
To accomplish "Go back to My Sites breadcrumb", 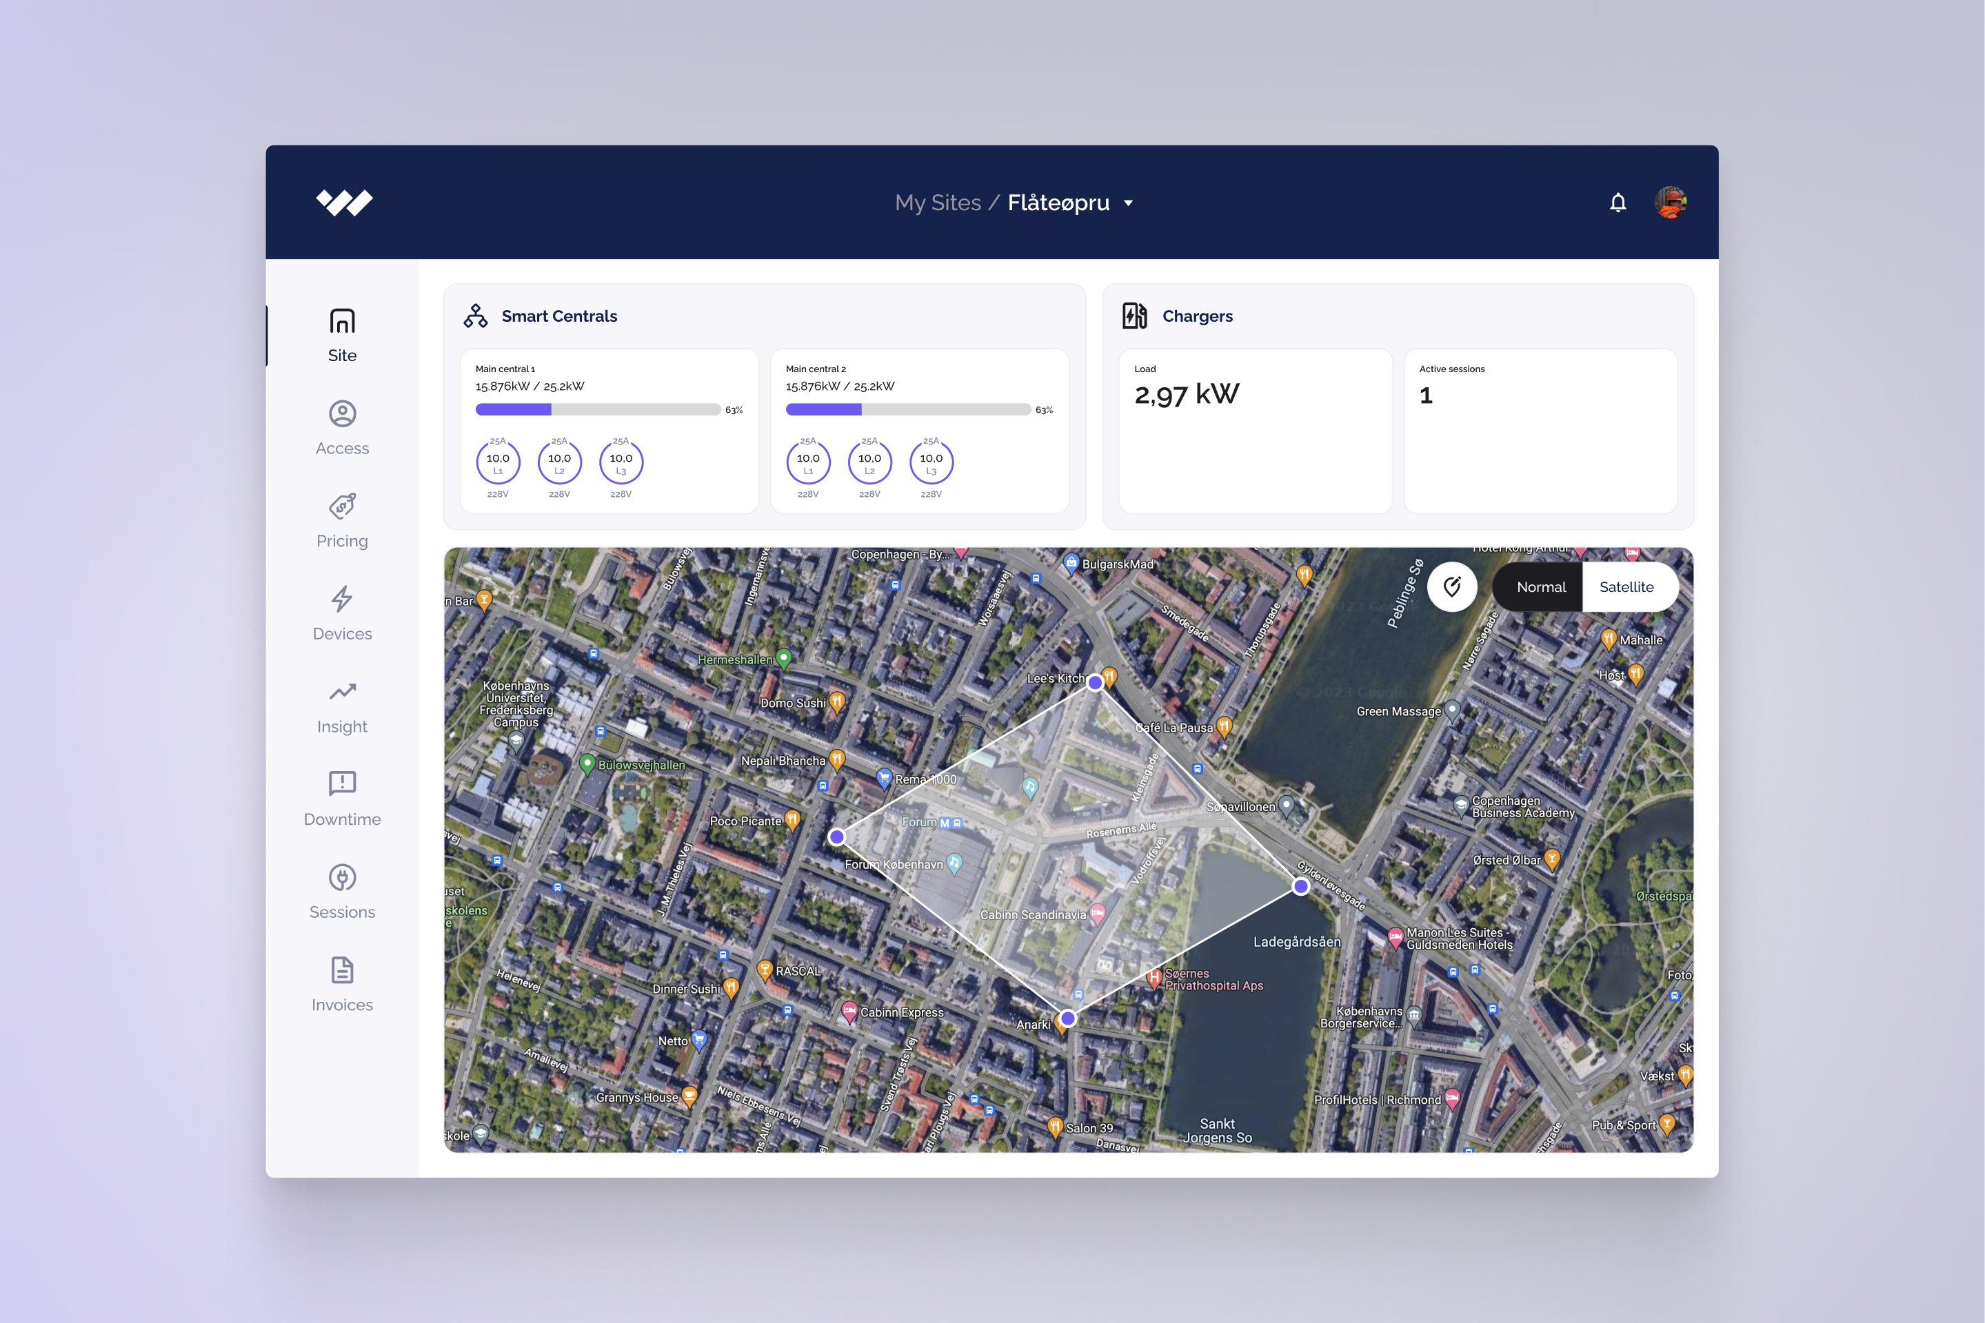I will 937,203.
